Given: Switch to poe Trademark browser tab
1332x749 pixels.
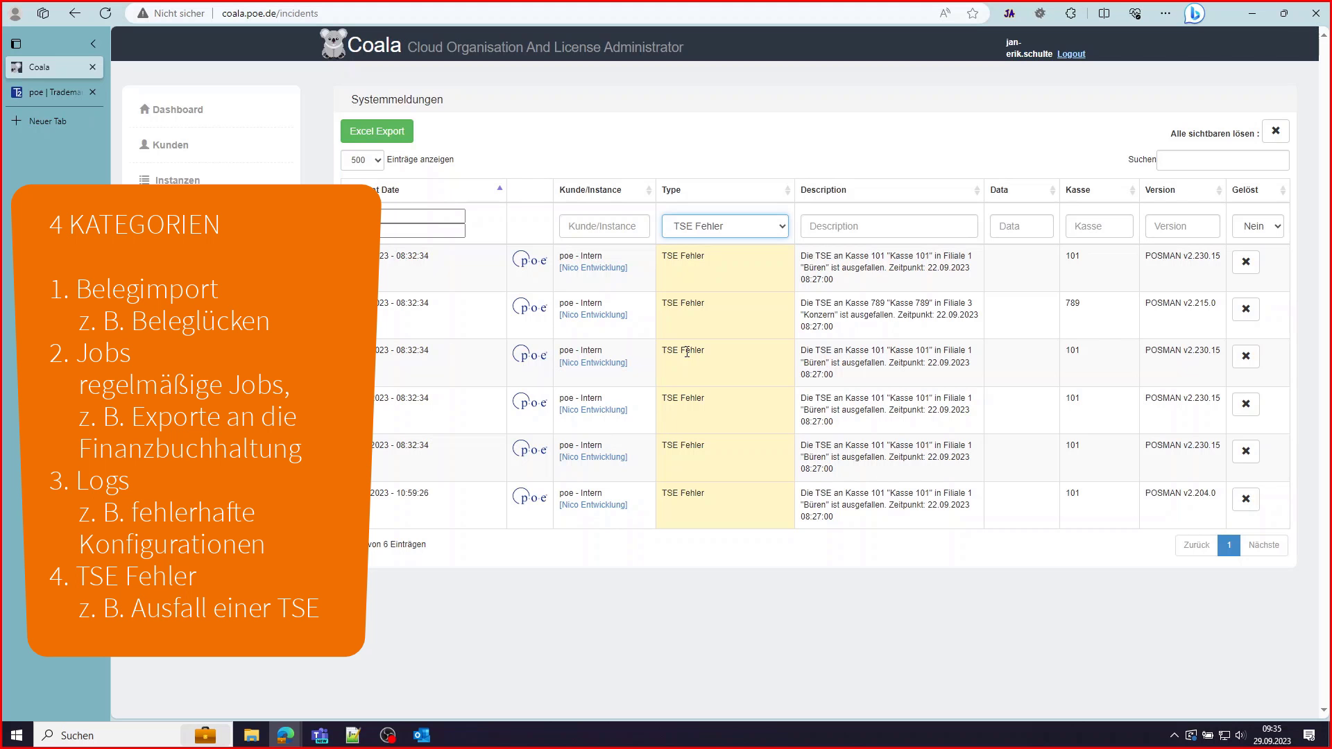Looking at the screenshot, I should (54, 92).
